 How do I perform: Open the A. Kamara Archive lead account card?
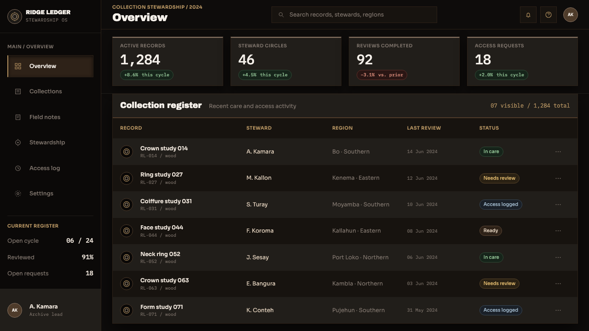[x=51, y=310]
